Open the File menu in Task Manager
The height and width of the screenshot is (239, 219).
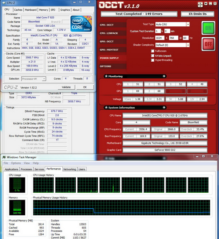(x=6, y=163)
